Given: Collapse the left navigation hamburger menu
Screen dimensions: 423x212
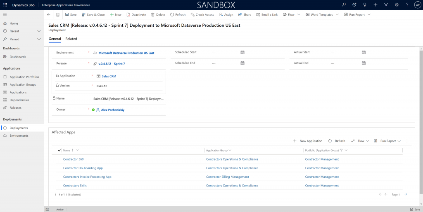Looking at the screenshot, I should tap(5, 14).
